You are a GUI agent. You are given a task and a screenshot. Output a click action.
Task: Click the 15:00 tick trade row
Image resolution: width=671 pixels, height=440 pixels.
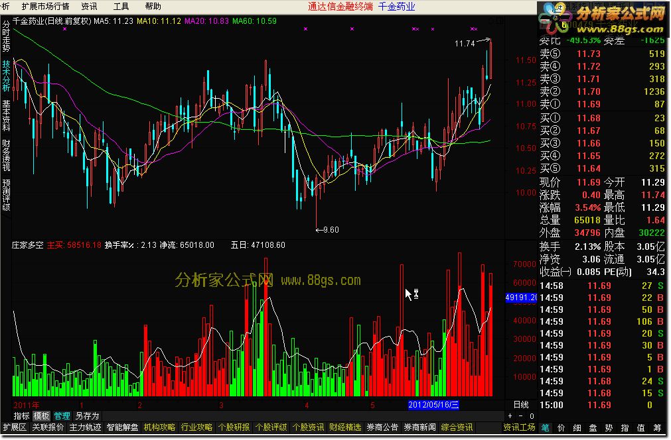[x=603, y=405]
